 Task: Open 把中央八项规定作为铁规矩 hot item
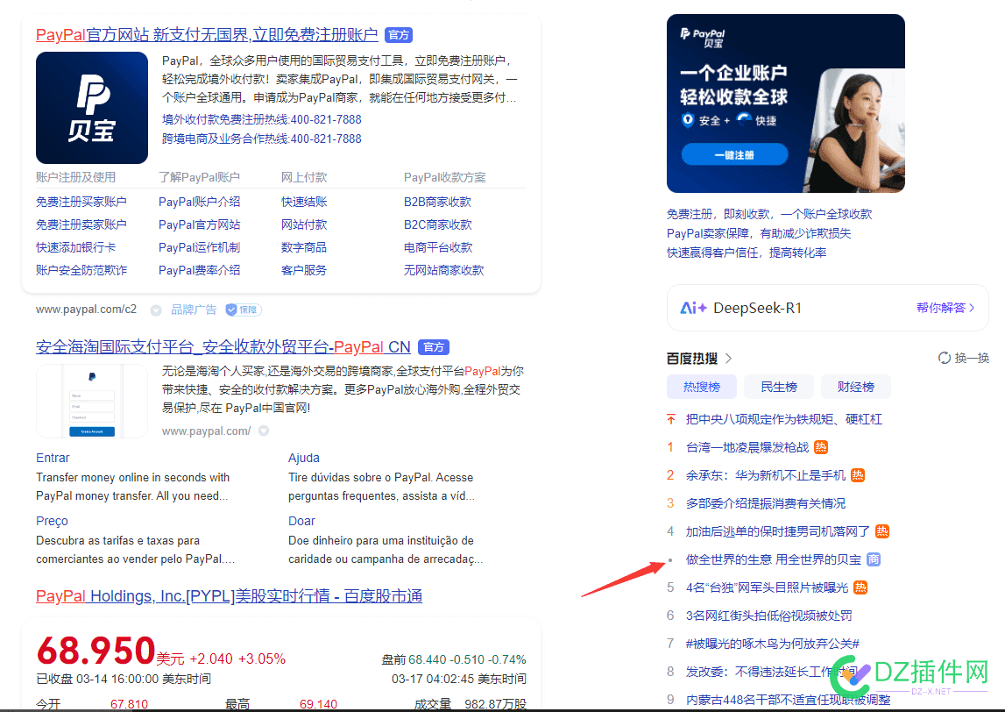(784, 419)
